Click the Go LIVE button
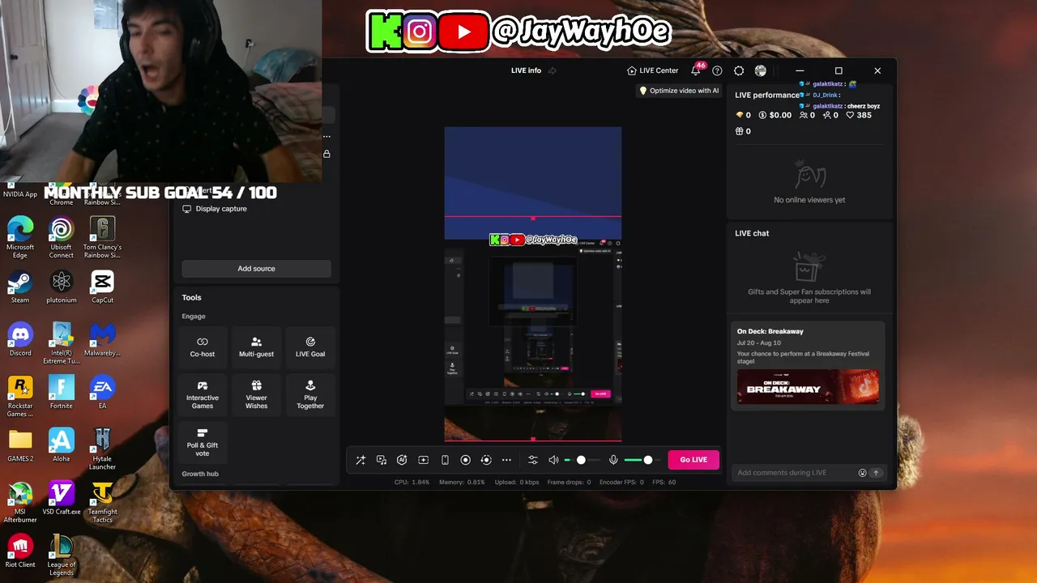This screenshot has width=1037, height=583. click(x=693, y=460)
